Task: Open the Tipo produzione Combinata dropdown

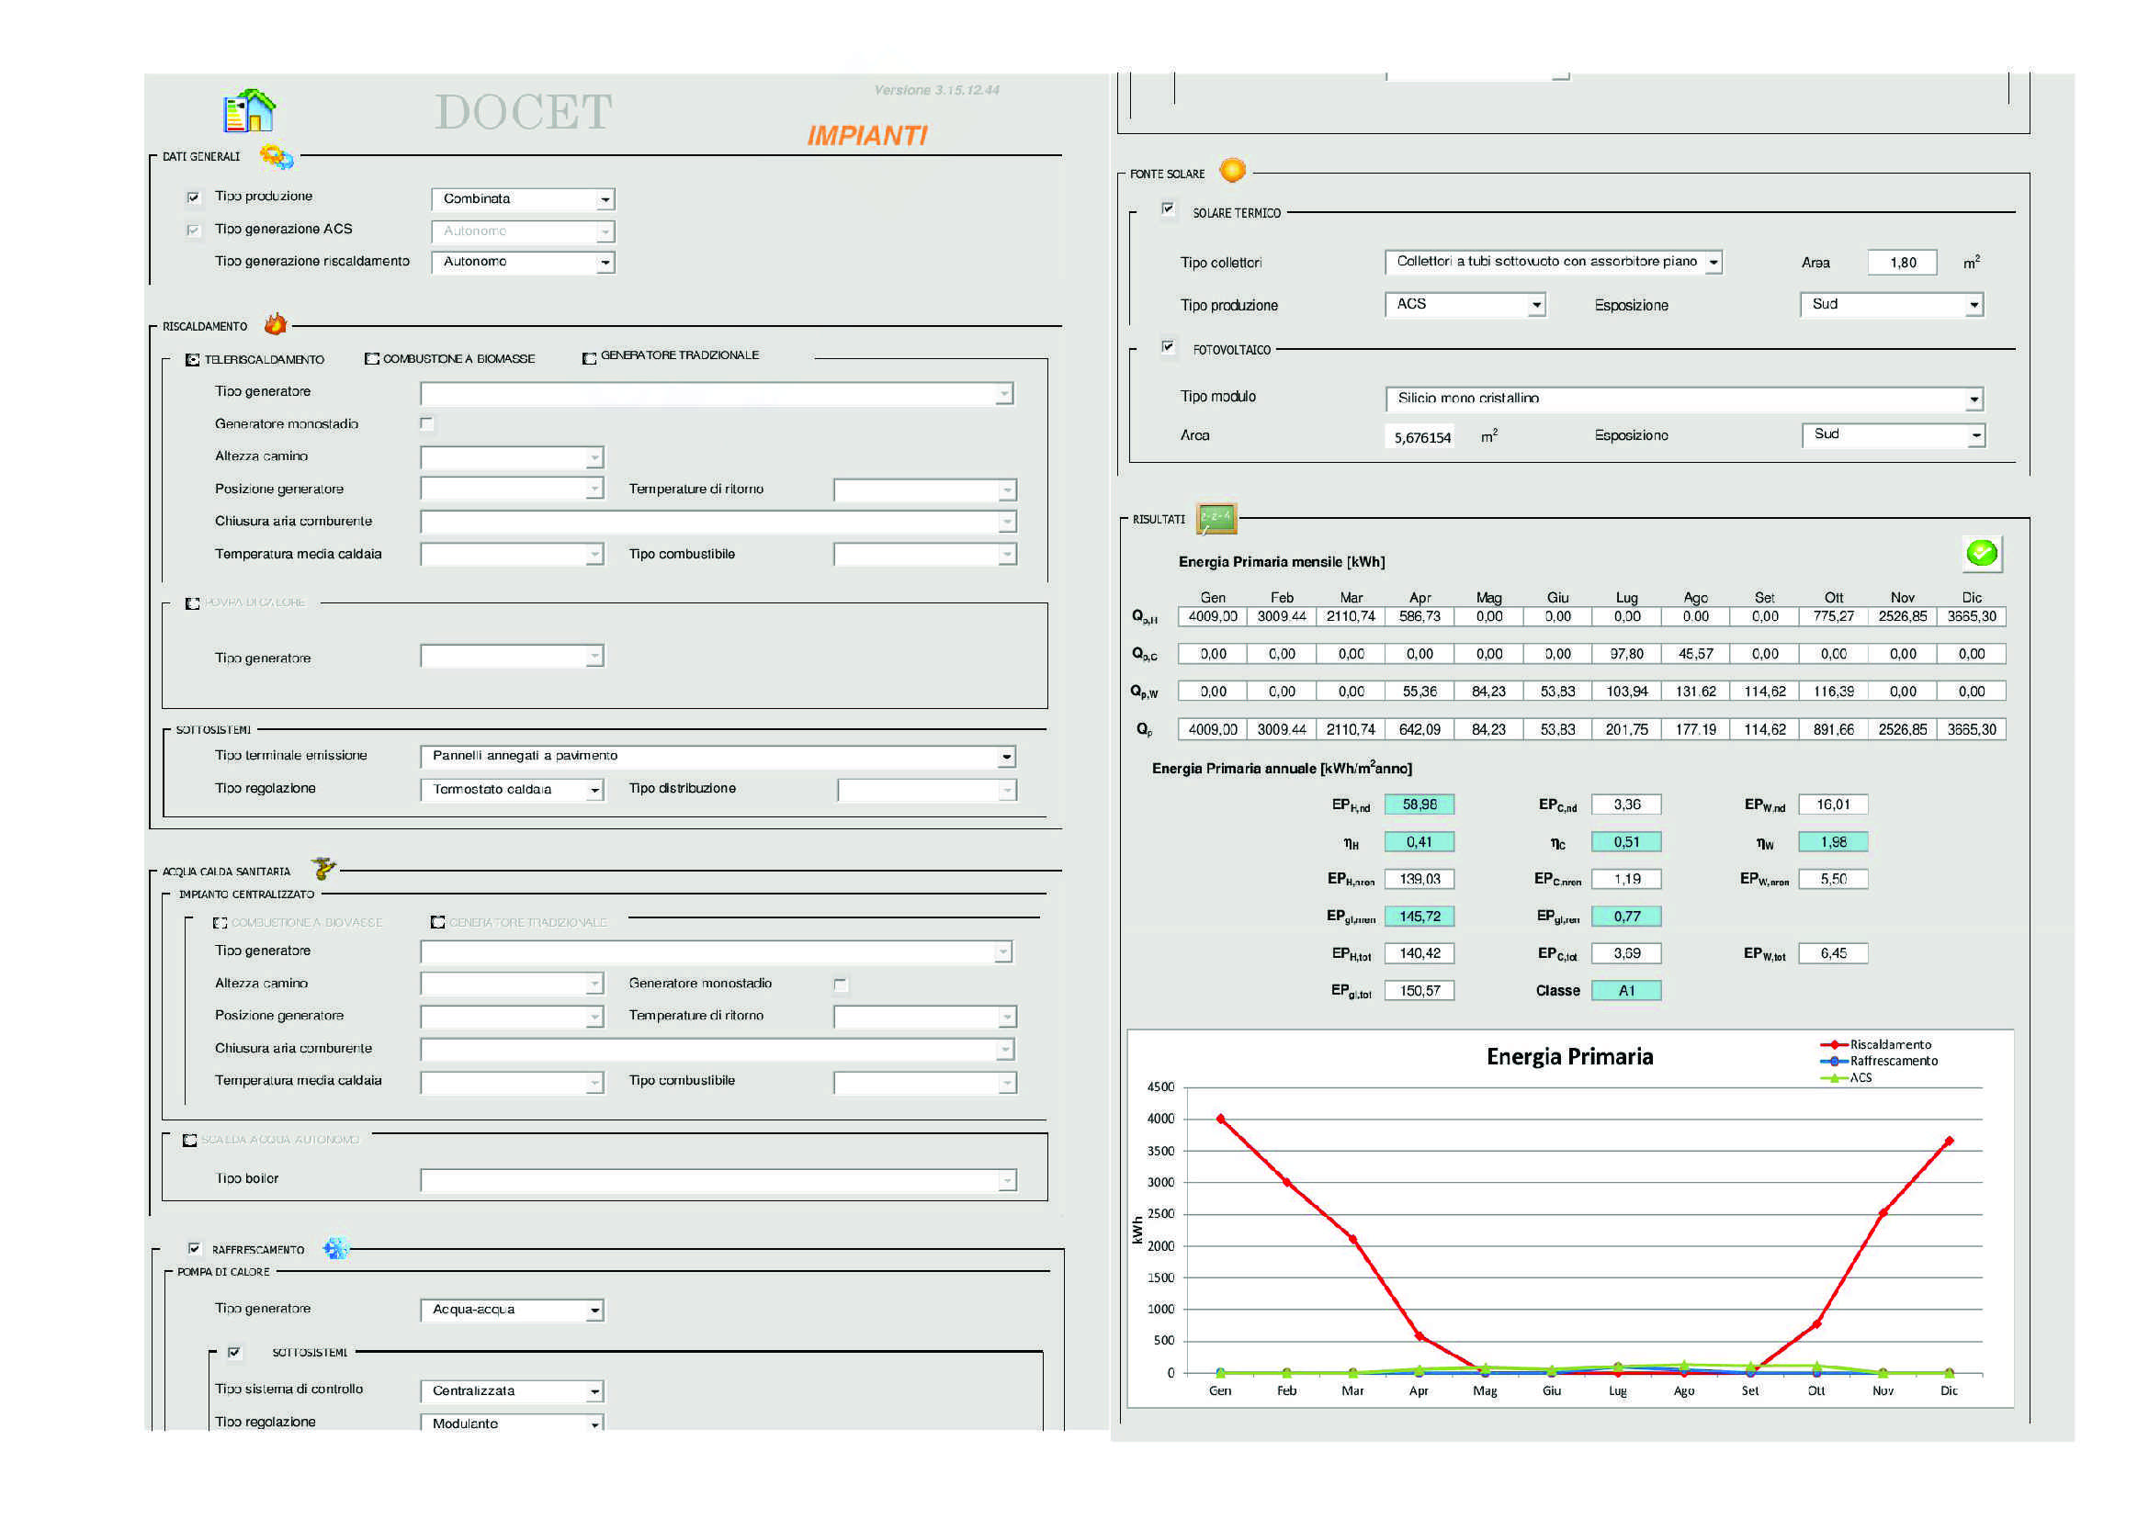Action: tap(605, 199)
